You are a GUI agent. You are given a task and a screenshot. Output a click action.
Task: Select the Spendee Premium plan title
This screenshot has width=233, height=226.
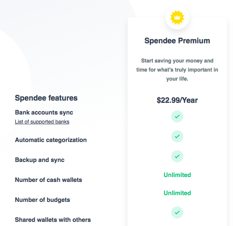coord(177,41)
